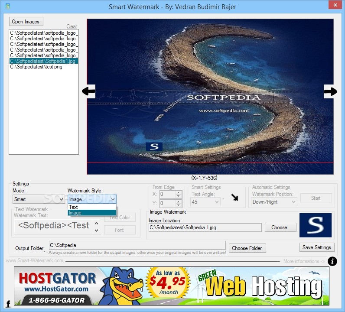Click the Facebook icon at bottom left
345x312 pixels.
pos(8,304)
